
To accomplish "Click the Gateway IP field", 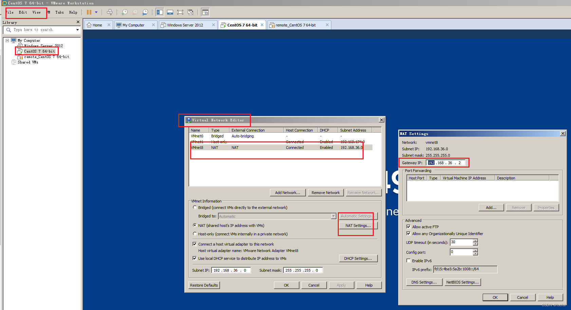I will coord(445,163).
